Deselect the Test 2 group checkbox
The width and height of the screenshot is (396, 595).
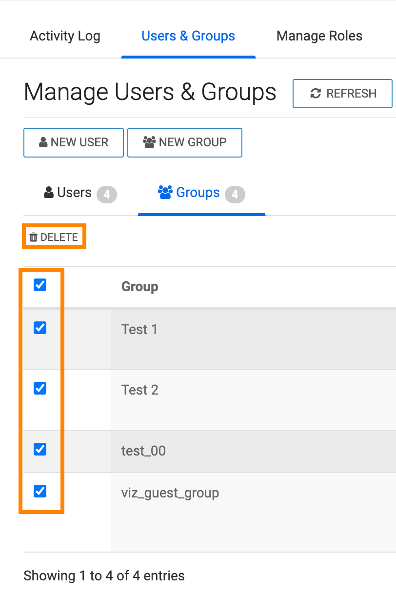pos(40,389)
